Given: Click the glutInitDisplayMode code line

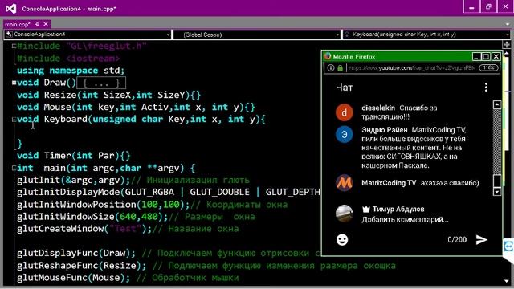Looking at the screenshot, I should (169, 193).
